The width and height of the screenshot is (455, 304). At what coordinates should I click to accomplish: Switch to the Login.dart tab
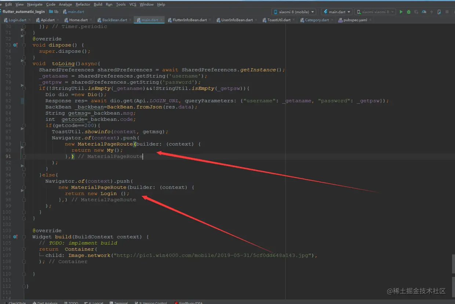pyautogui.click(x=17, y=20)
